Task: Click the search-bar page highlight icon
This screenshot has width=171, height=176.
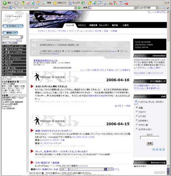Action: (164, 8)
